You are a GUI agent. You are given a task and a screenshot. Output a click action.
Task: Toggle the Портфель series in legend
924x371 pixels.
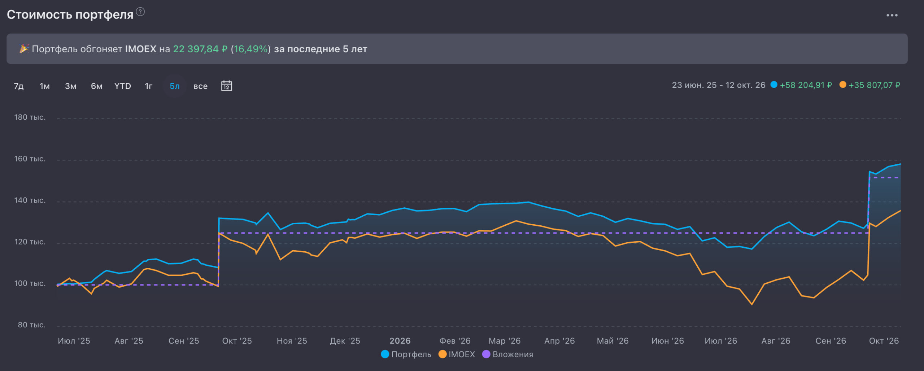click(x=406, y=354)
